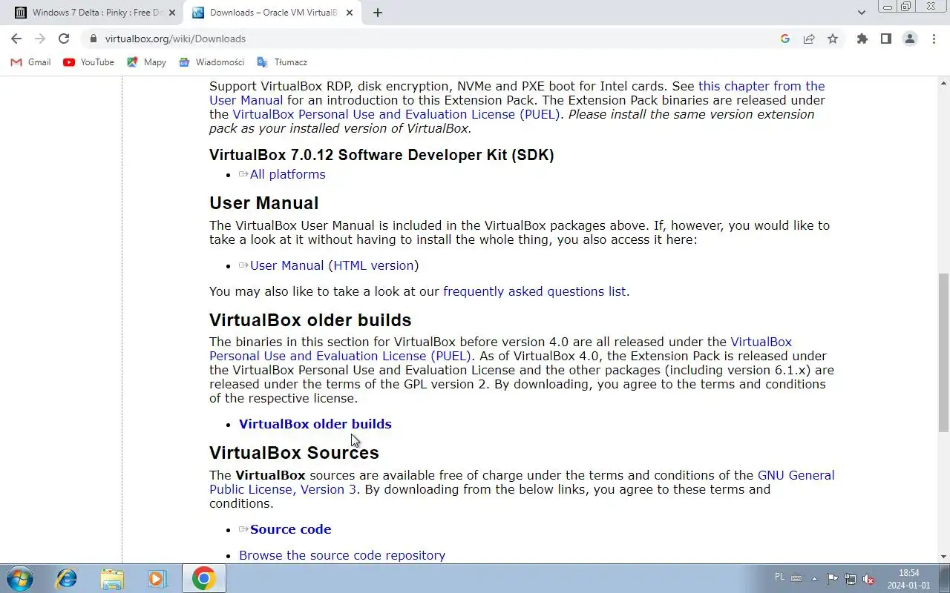This screenshot has height=593, width=950.
Task: Open the Wiadomości bookmark
Action: (x=212, y=62)
